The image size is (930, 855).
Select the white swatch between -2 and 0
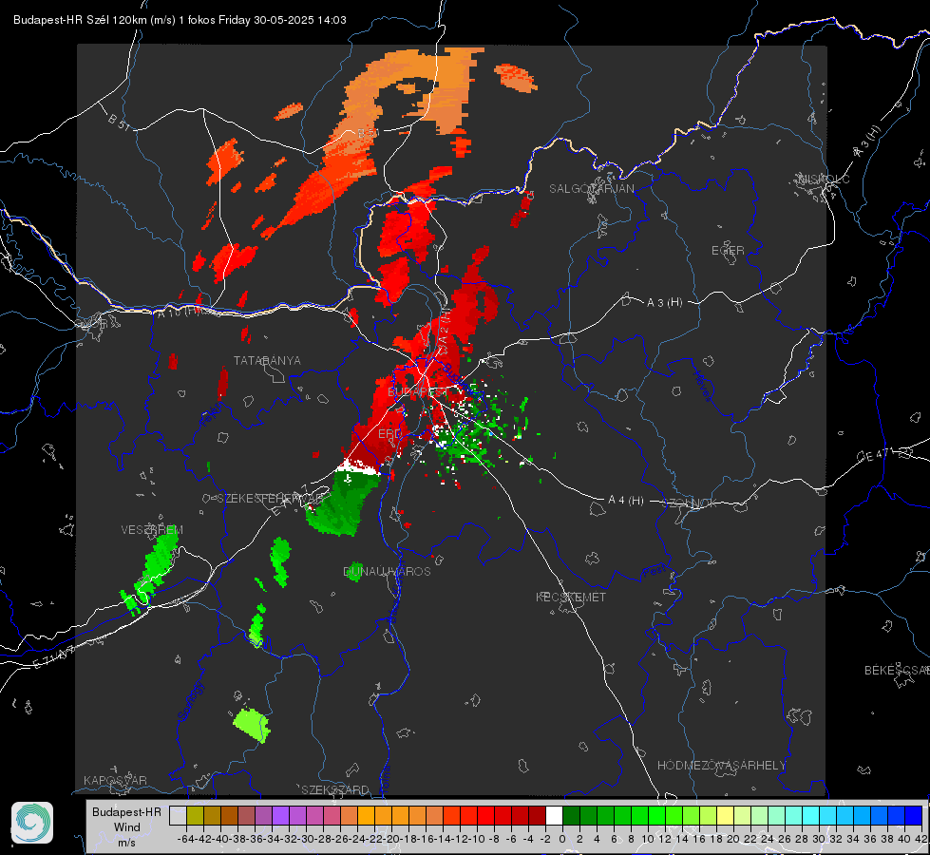pyautogui.click(x=554, y=815)
